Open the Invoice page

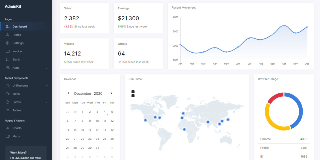[x=26, y=51]
